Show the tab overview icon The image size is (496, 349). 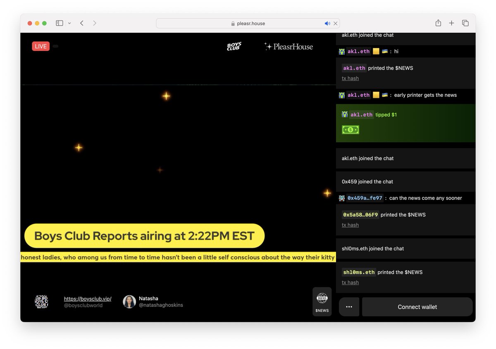pos(465,23)
